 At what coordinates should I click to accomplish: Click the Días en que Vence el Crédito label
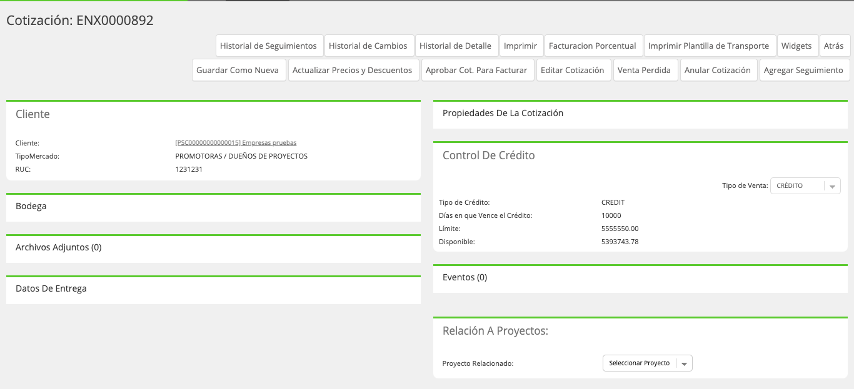[x=485, y=215]
